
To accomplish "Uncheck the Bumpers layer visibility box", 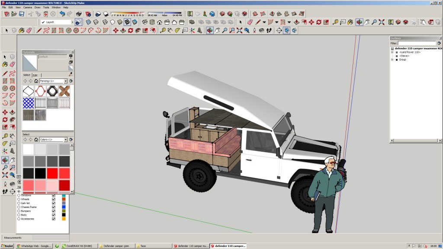I will [54, 211].
